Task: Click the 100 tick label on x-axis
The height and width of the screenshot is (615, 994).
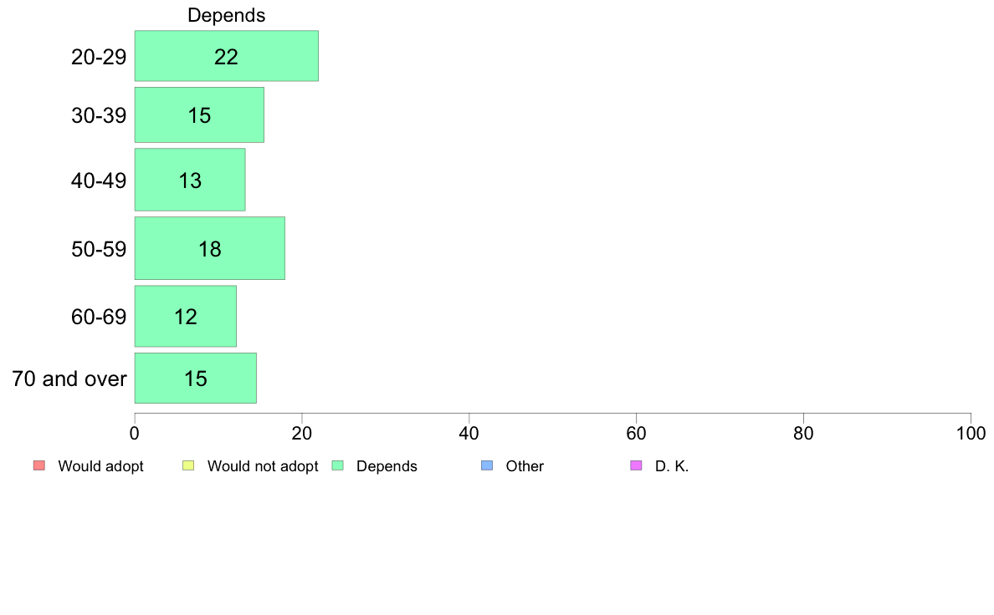Action: coord(971,433)
